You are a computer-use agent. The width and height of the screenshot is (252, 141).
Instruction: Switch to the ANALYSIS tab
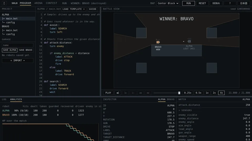pos(16,99)
